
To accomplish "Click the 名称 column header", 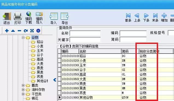I will tap(100, 51).
